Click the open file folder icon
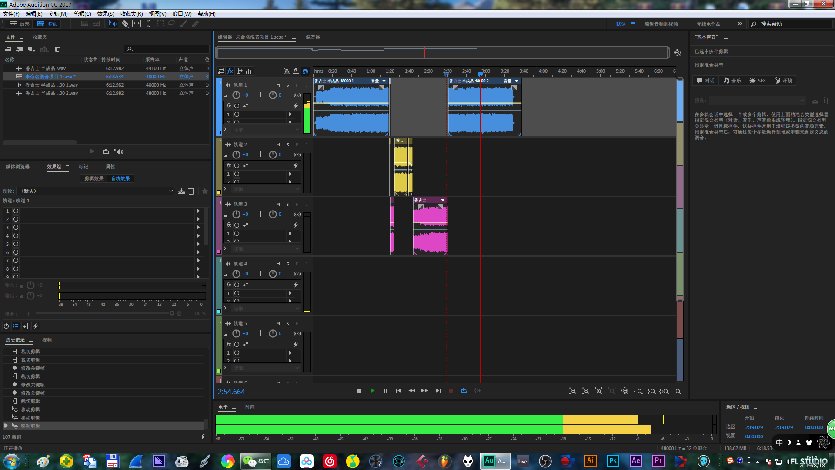The image size is (835, 470). pyautogui.click(x=8, y=49)
